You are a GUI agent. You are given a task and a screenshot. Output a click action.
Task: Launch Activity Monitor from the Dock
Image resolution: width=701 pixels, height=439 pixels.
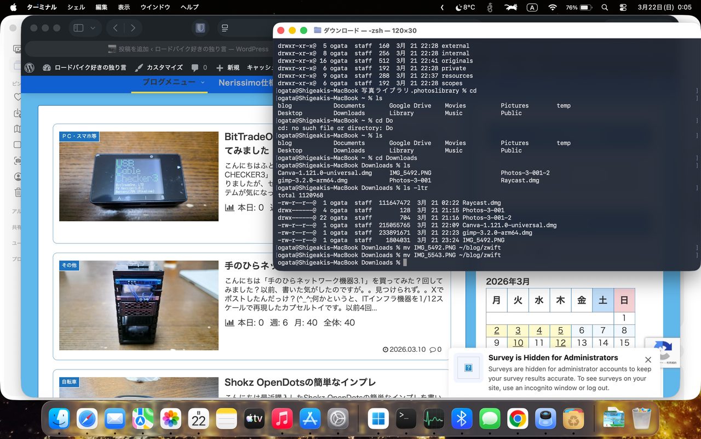pyautogui.click(x=434, y=420)
